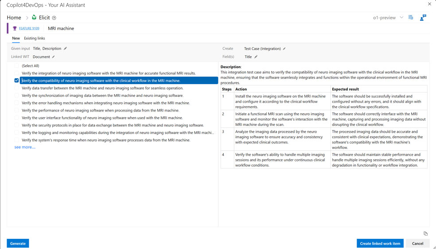Click the 'Title' Field(s) value

coord(248,57)
